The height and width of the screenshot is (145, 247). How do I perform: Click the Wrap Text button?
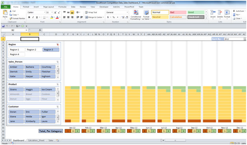pos(91,13)
